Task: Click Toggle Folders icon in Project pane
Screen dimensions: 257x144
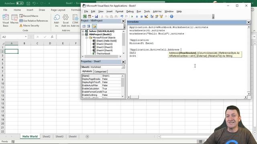Action: [94, 26]
